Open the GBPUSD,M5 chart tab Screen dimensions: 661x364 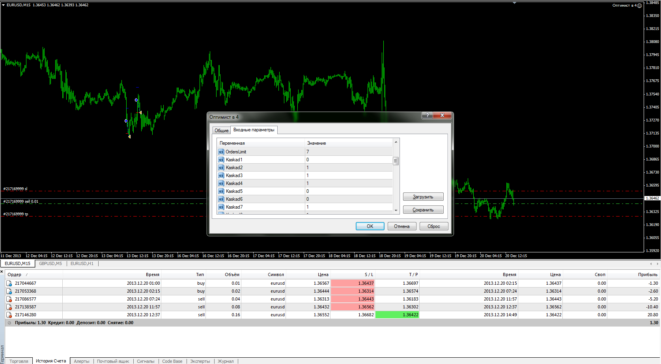(50, 263)
